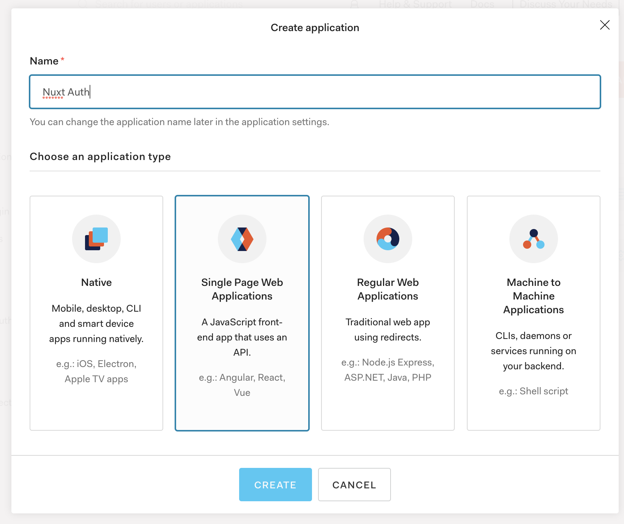Dismiss the dialog with the X icon
Screen dimensions: 624x524
[x=605, y=25]
